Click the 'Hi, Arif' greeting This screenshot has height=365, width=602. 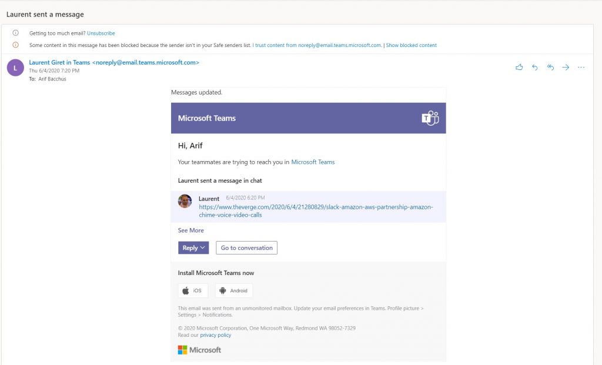190,145
